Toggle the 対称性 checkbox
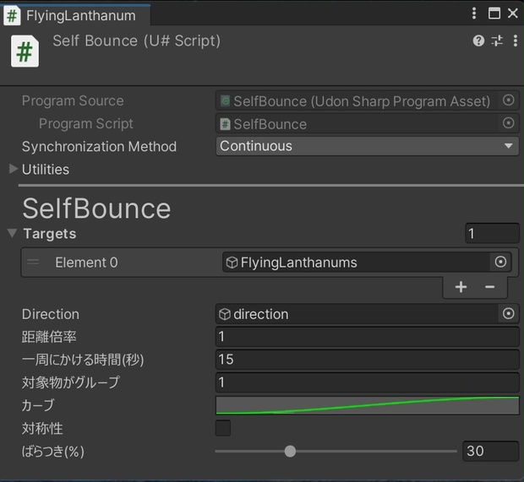This screenshot has width=524, height=482. pyautogui.click(x=223, y=428)
